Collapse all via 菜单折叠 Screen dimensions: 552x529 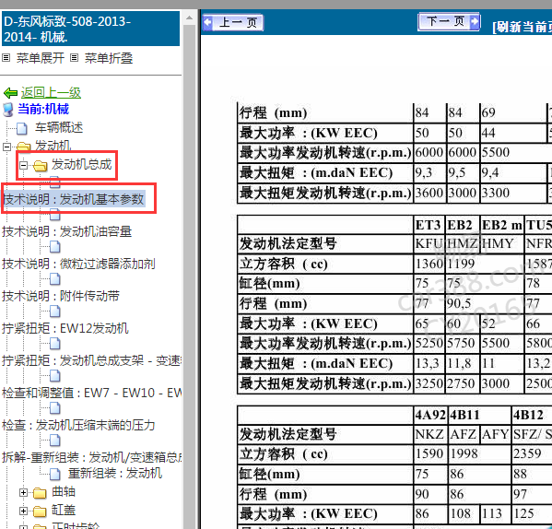[x=109, y=58]
